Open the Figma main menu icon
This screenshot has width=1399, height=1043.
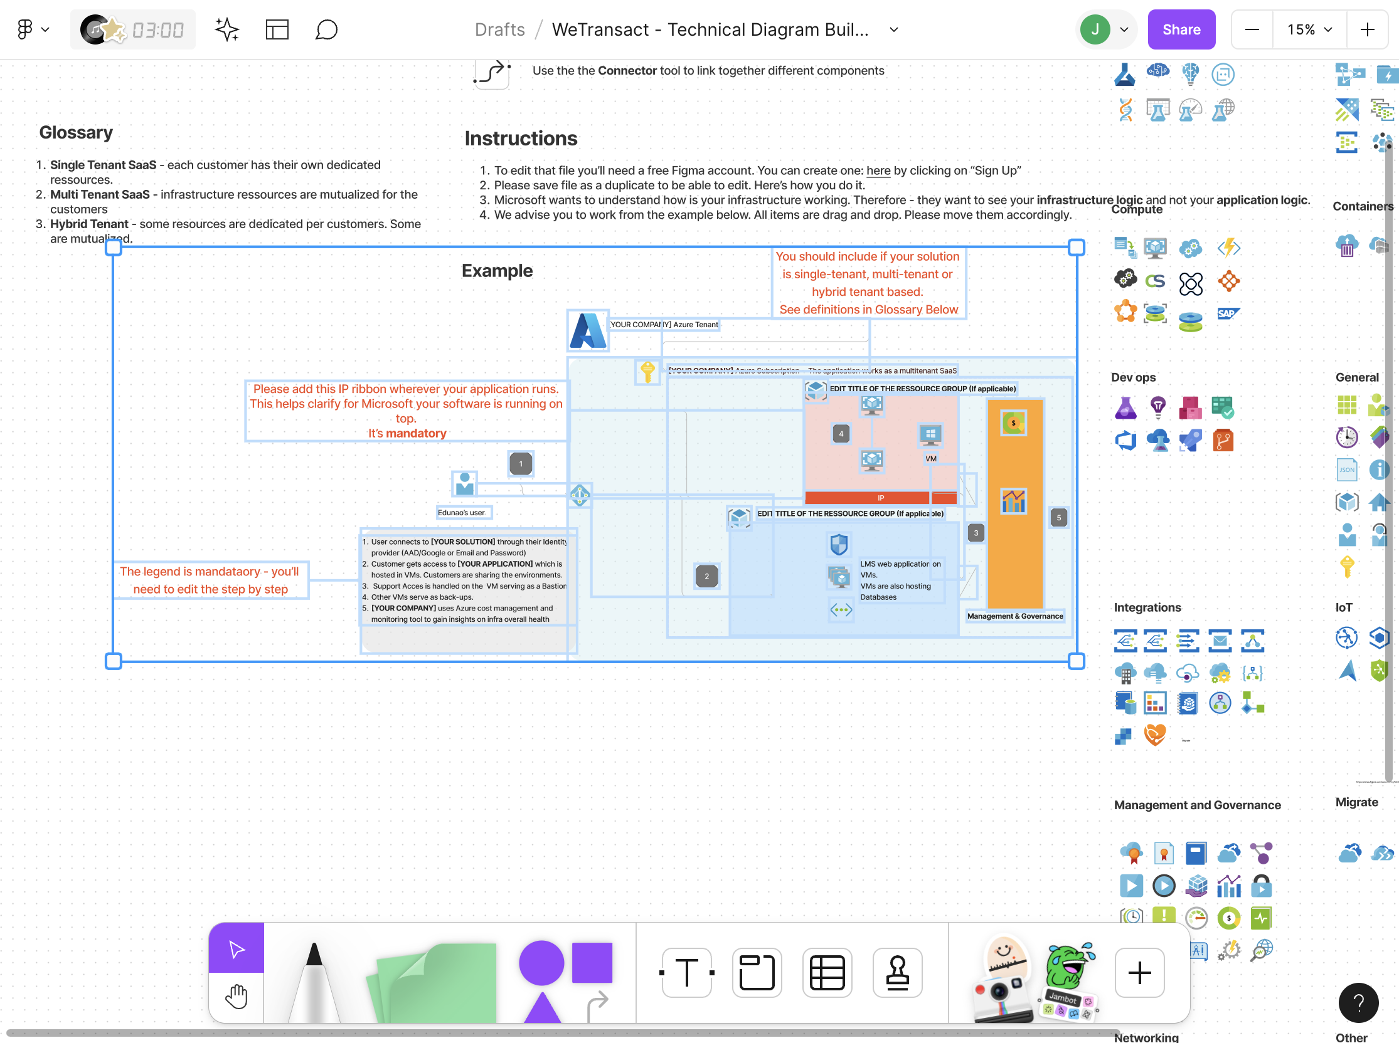pyautogui.click(x=24, y=29)
